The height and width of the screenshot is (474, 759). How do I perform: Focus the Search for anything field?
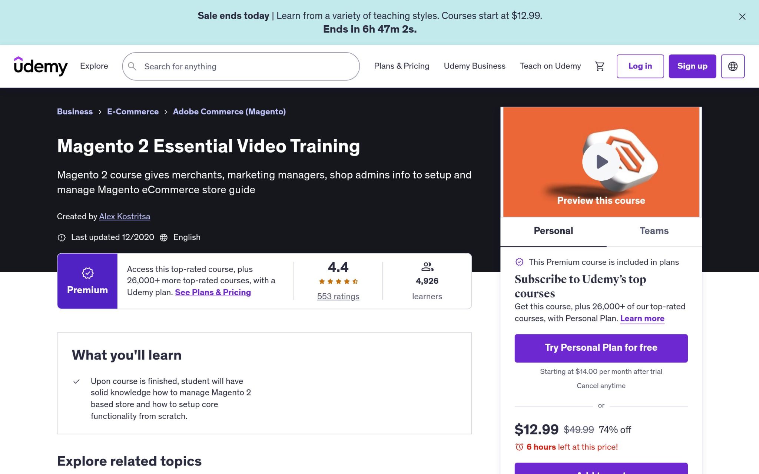click(241, 66)
